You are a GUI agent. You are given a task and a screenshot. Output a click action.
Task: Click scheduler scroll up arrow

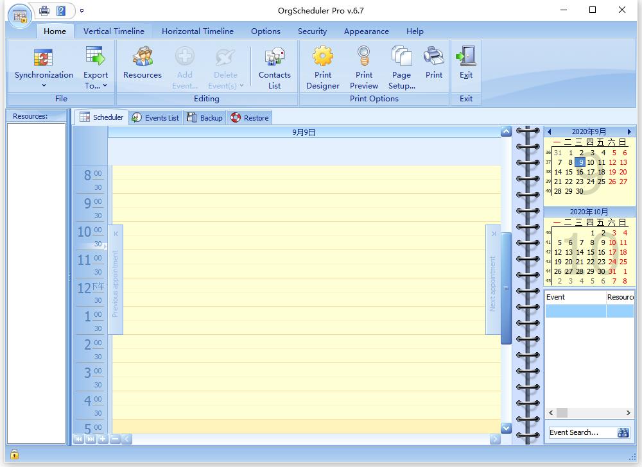[506, 132]
